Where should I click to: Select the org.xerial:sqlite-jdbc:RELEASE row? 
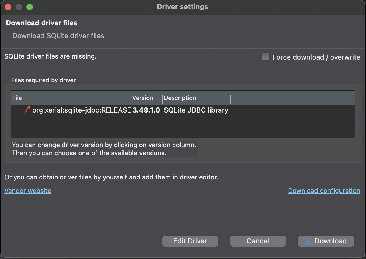[81, 110]
